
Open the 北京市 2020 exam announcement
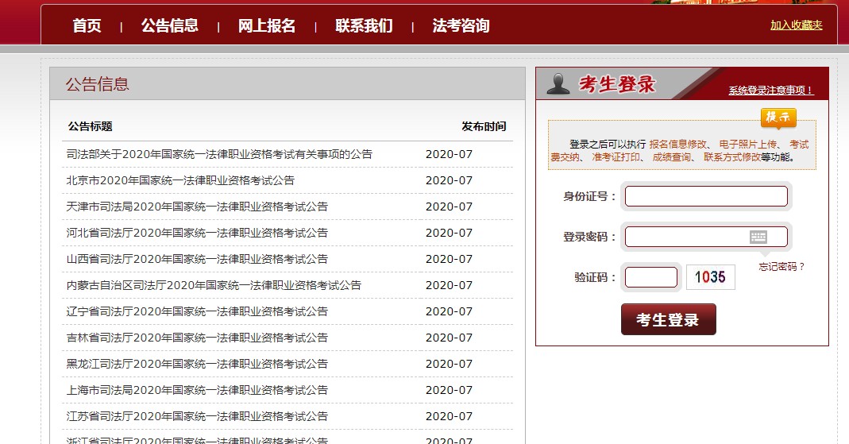(x=180, y=180)
